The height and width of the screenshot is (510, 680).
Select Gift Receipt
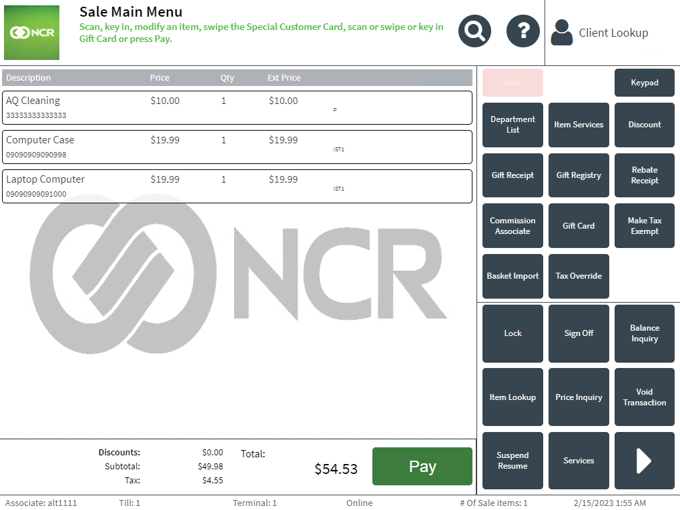pyautogui.click(x=513, y=175)
